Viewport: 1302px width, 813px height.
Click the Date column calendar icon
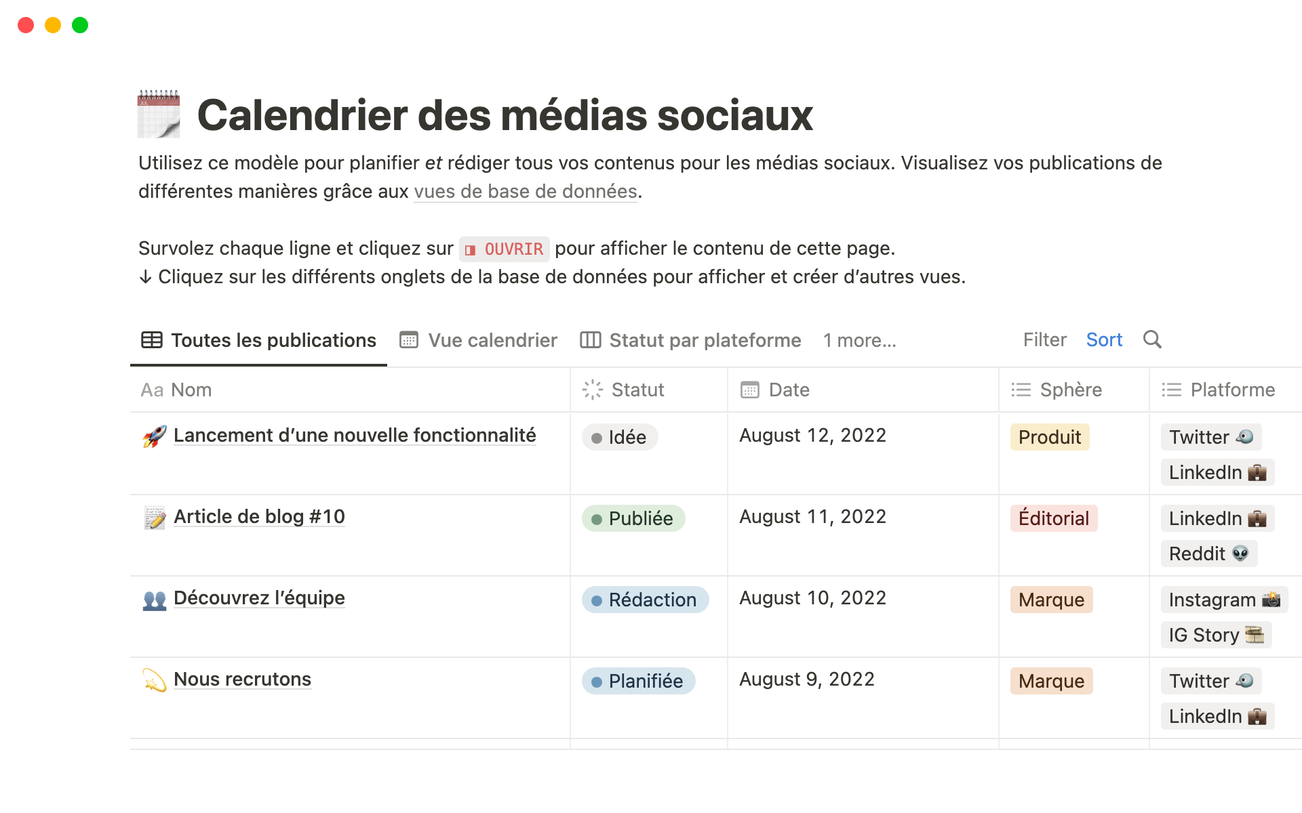coord(749,390)
